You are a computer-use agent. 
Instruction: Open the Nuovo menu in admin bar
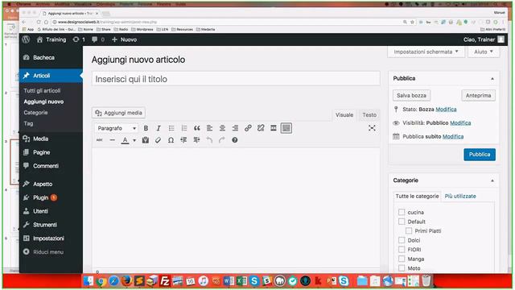[x=124, y=39]
